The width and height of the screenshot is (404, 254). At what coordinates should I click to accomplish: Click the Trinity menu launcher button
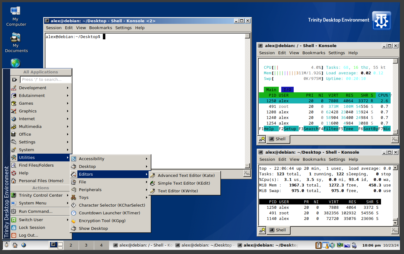6,245
